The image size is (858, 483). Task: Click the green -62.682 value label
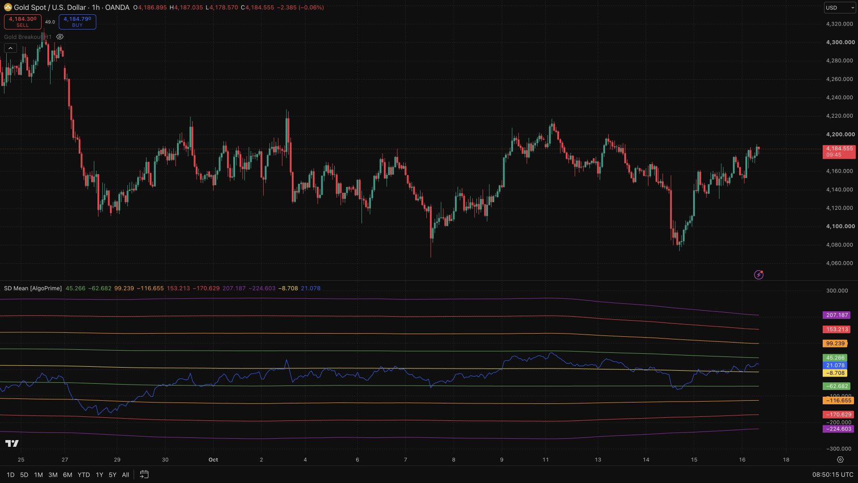tap(837, 386)
